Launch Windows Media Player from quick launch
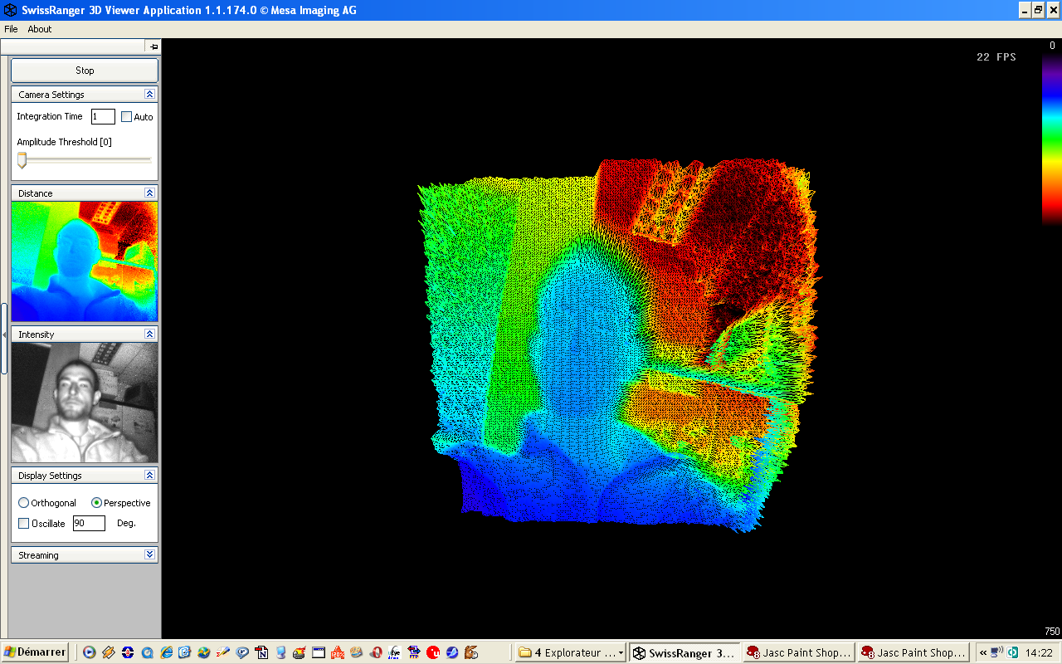 (90, 652)
